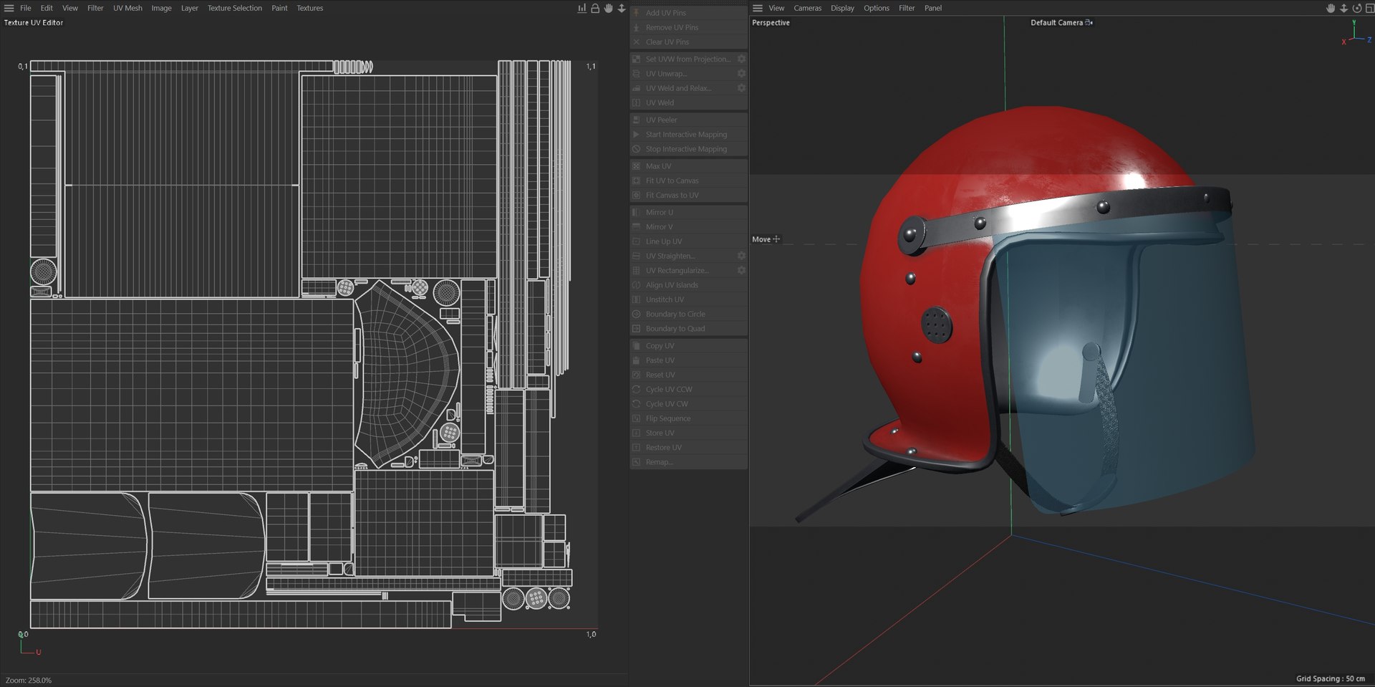The height and width of the screenshot is (687, 1375).
Task: Open UV Weld and Relax settings gear
Action: click(x=741, y=87)
